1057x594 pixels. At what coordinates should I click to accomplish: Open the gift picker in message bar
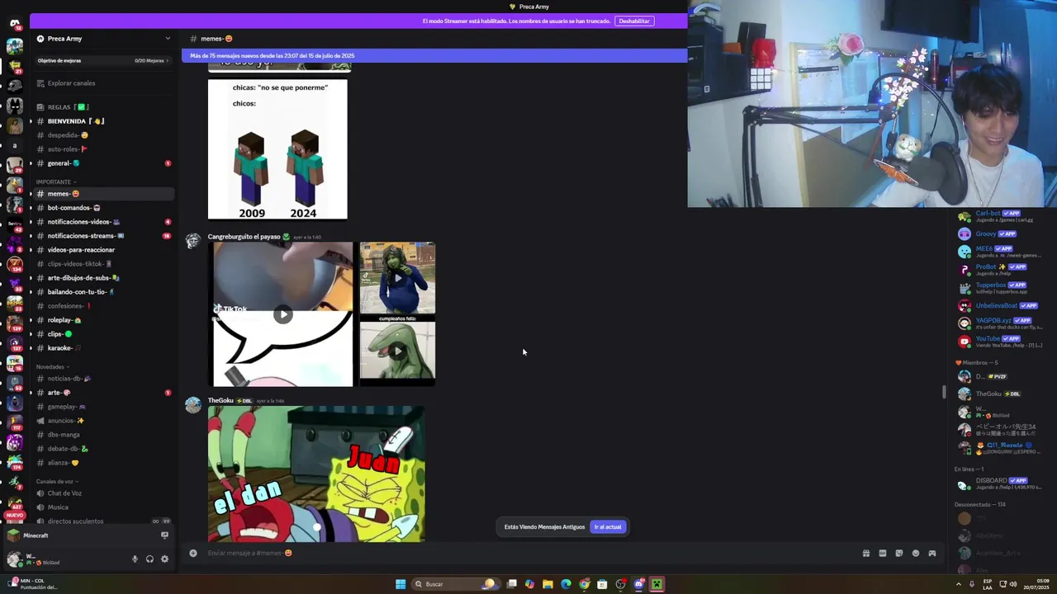[x=865, y=553]
